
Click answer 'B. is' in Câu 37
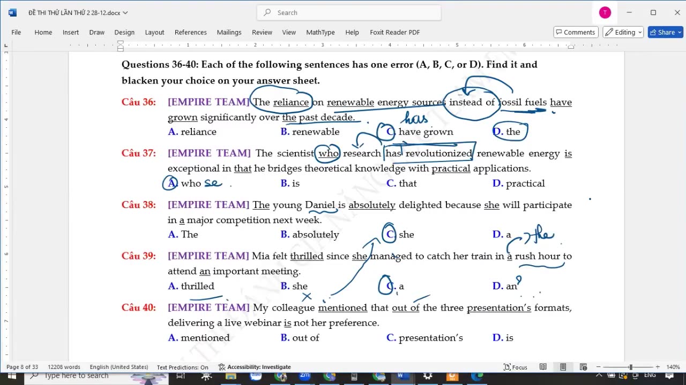tap(290, 183)
